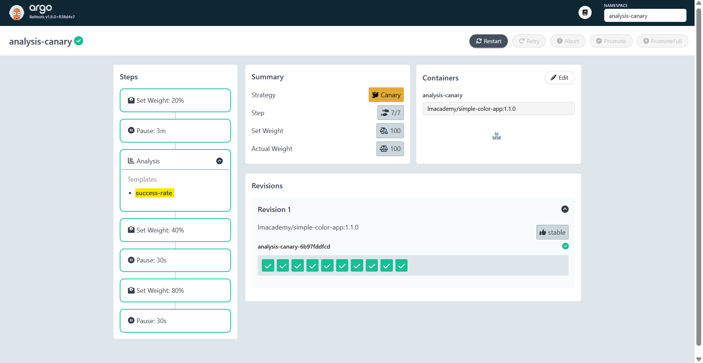Click the highlighted success-rate template

click(x=154, y=193)
